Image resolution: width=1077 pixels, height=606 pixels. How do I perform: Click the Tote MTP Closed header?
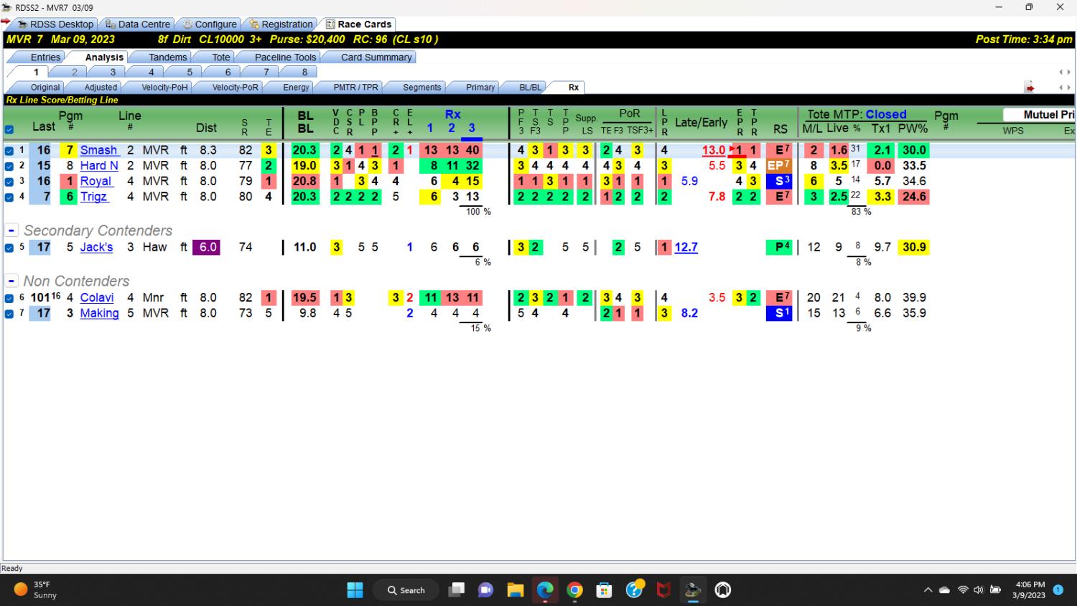click(857, 114)
